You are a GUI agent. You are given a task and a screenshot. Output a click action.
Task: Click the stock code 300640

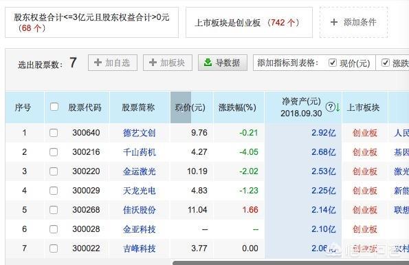86,133
